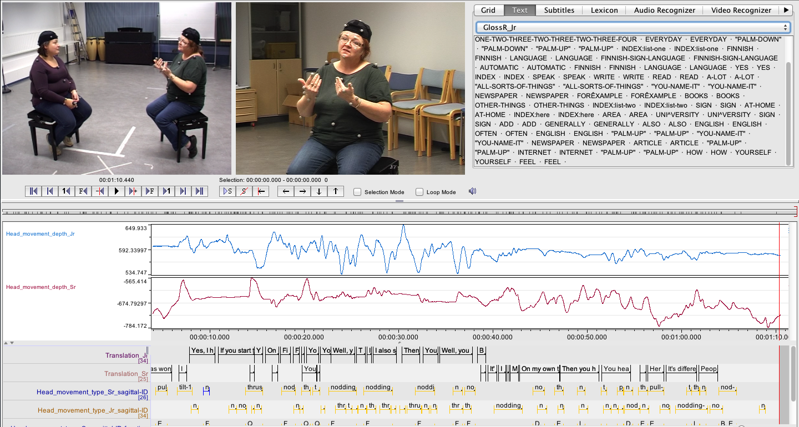
Task: Move crosshair to selection boundary button
Action: click(260, 191)
